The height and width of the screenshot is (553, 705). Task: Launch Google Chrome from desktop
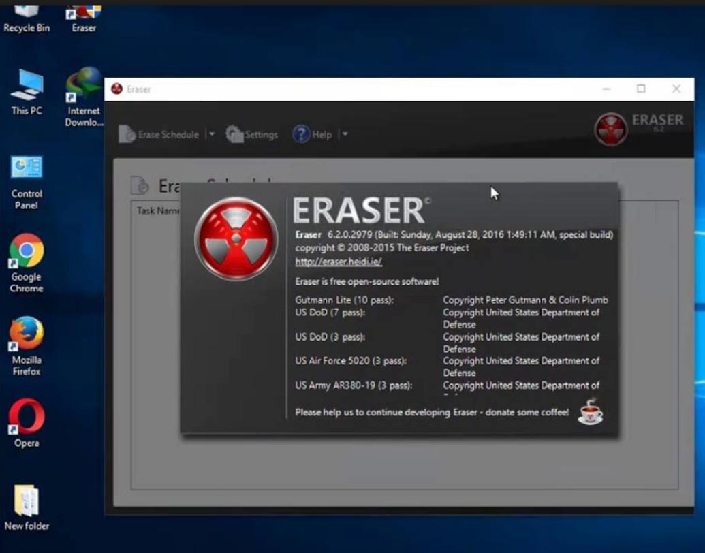[x=27, y=262]
